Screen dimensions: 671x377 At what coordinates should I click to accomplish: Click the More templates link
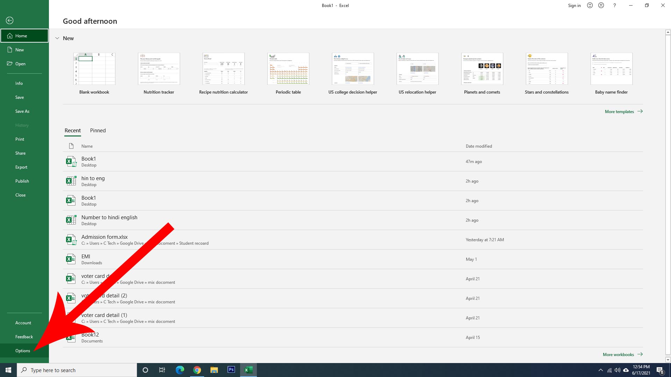620,111
